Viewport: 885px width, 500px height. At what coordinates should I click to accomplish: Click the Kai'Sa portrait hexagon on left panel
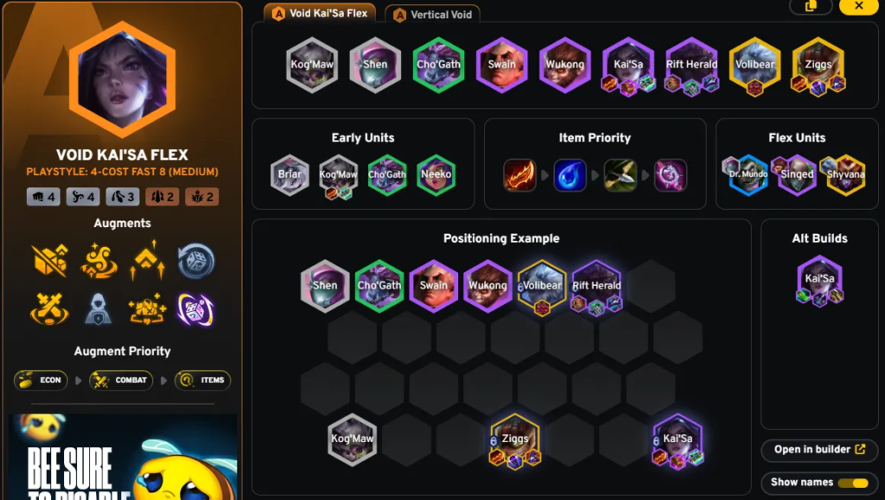(x=123, y=79)
